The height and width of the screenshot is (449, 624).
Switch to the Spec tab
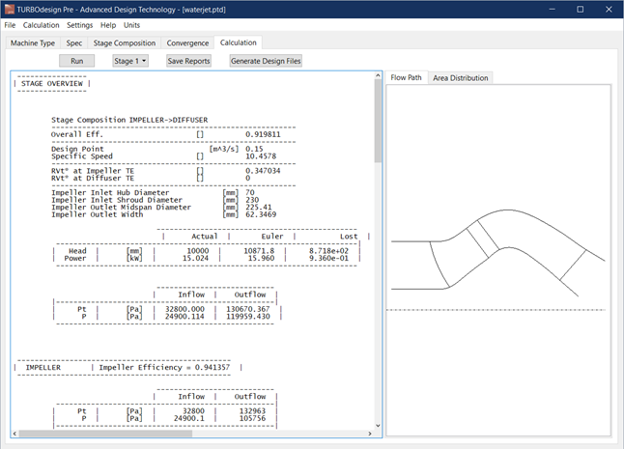(74, 42)
